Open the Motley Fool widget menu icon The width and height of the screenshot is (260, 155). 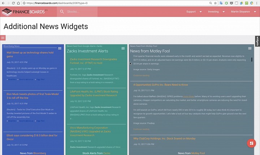tap(250, 48)
